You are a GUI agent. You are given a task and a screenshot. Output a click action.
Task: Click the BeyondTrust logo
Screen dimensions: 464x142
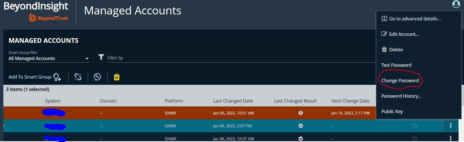coord(49,18)
